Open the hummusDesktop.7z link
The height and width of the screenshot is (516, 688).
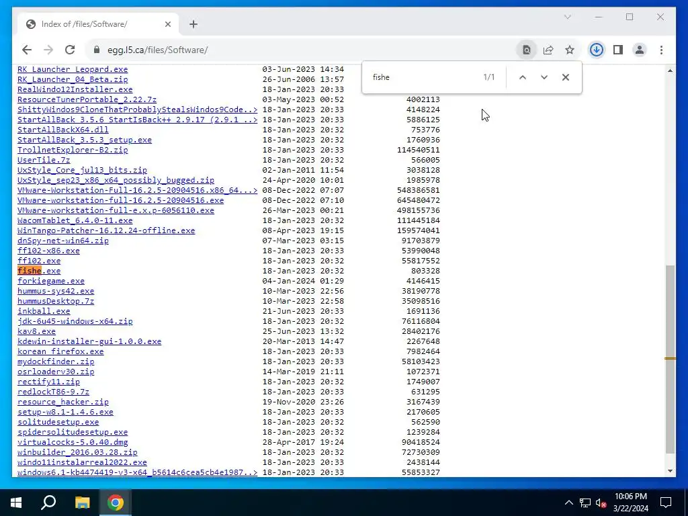(x=56, y=301)
